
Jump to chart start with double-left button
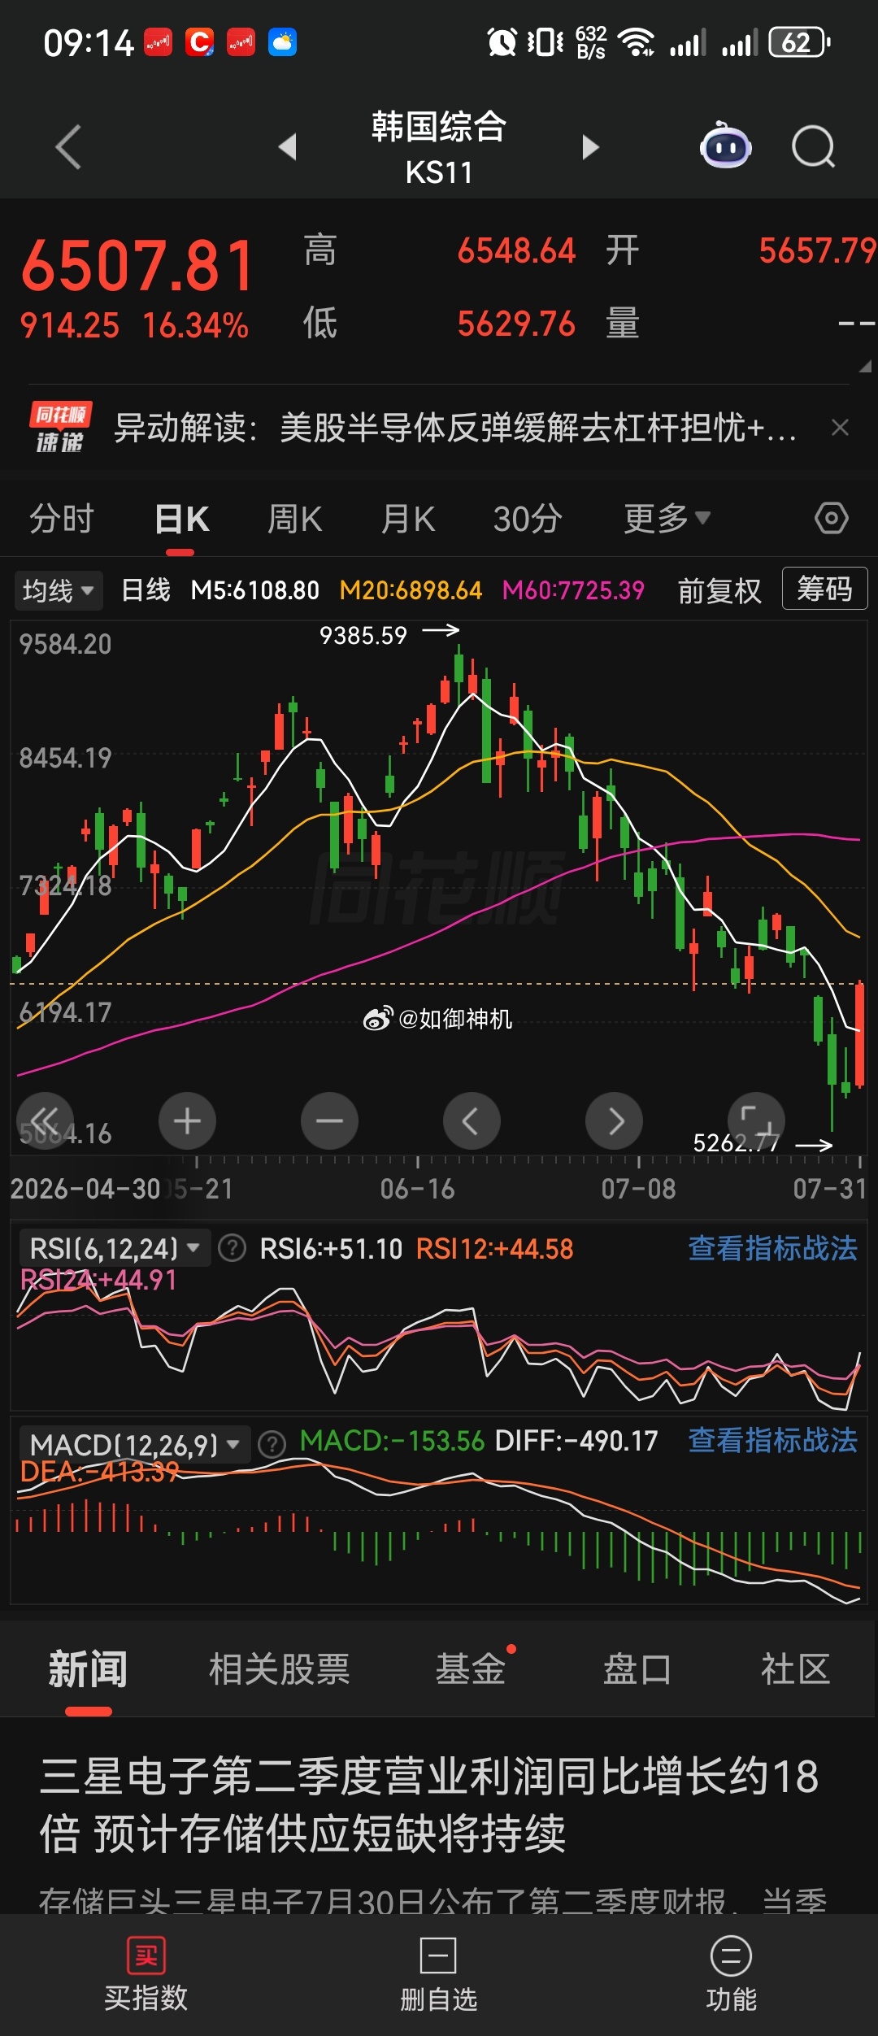[x=46, y=1120]
